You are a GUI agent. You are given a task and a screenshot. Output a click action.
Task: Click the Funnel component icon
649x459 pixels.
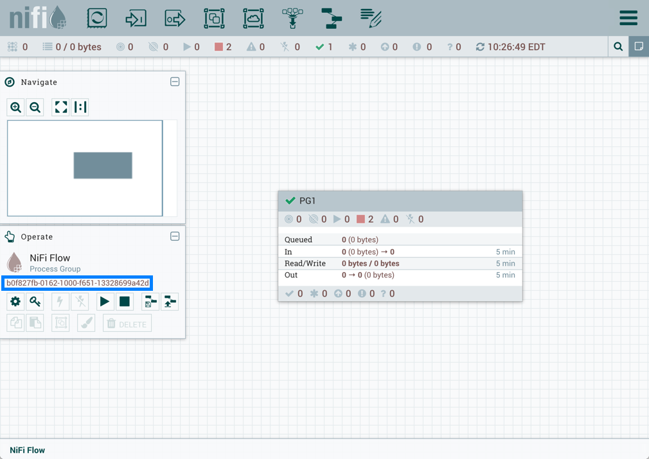[x=292, y=19]
